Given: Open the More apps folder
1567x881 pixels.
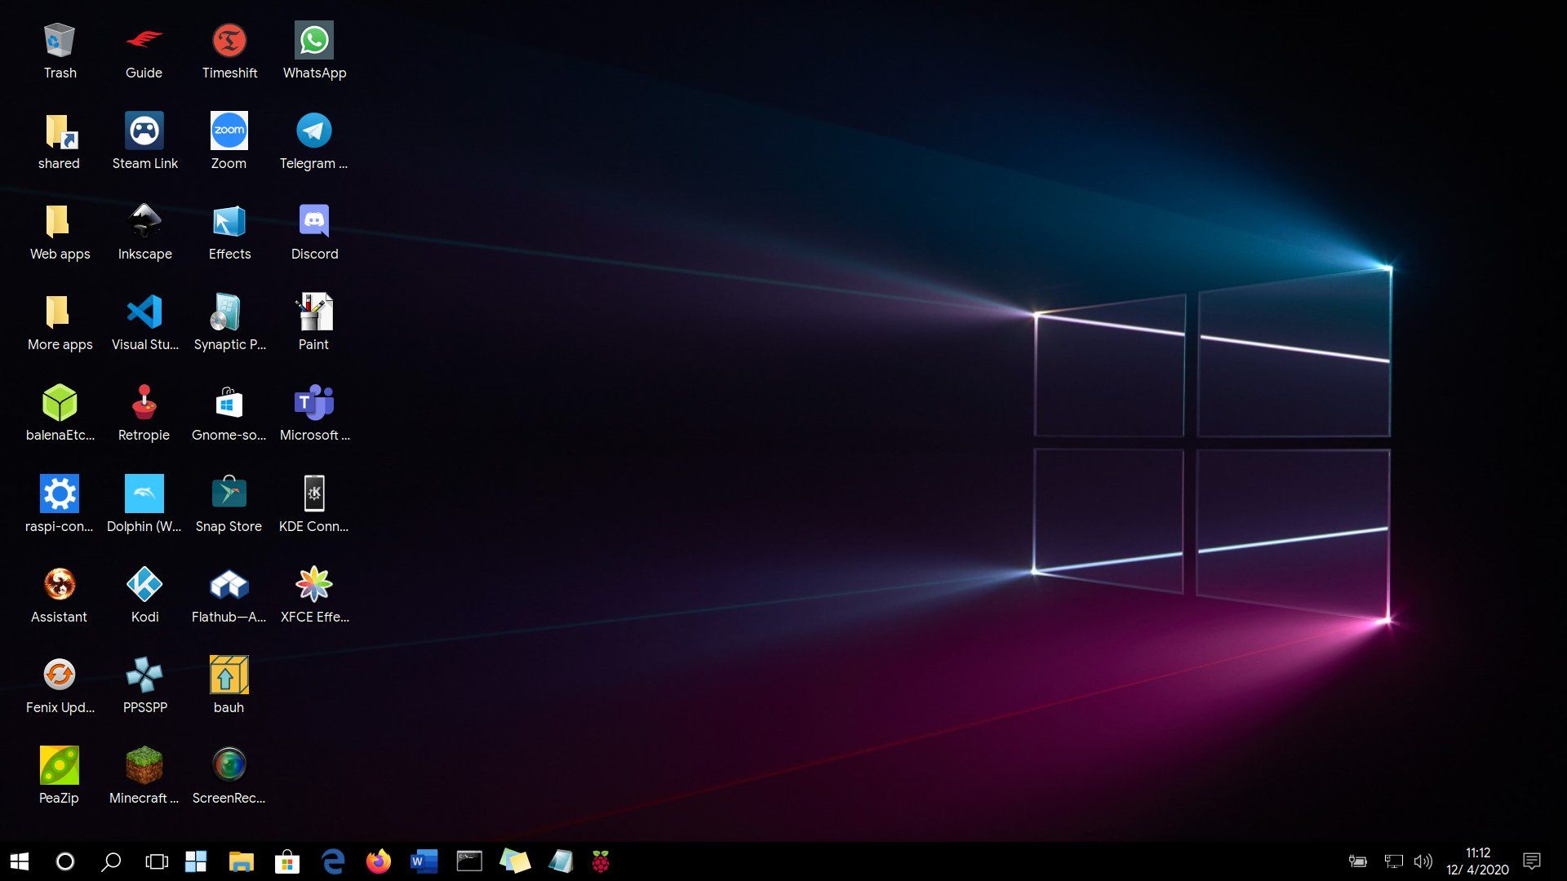Looking at the screenshot, I should tap(60, 312).
